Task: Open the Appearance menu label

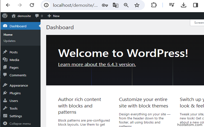Action: 19,86
